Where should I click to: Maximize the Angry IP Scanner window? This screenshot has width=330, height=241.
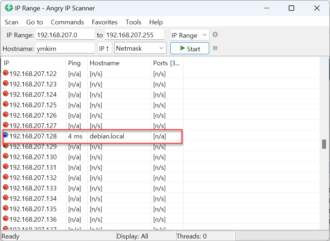pos(292,8)
